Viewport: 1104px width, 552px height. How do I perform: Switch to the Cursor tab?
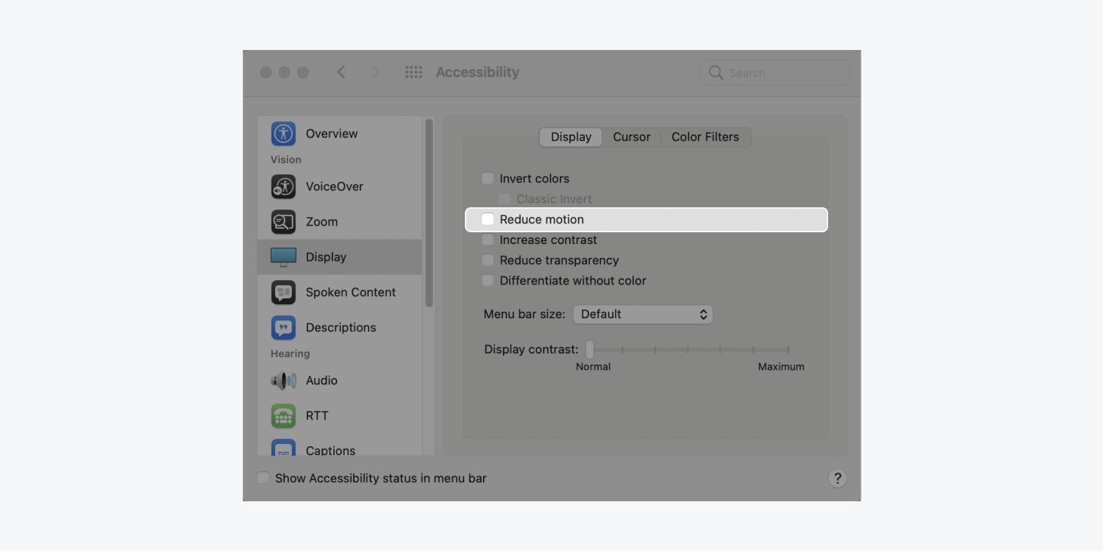click(632, 137)
